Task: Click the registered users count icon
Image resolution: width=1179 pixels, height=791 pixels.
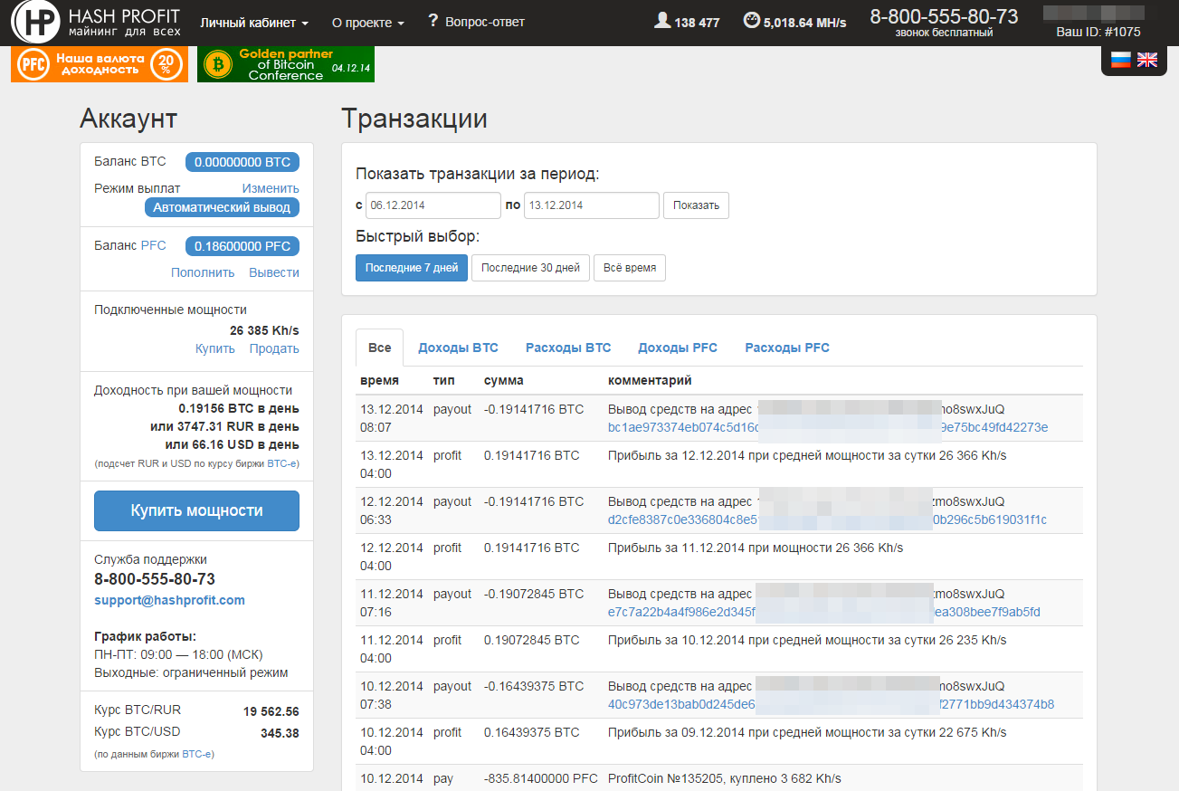Action: pos(662,21)
